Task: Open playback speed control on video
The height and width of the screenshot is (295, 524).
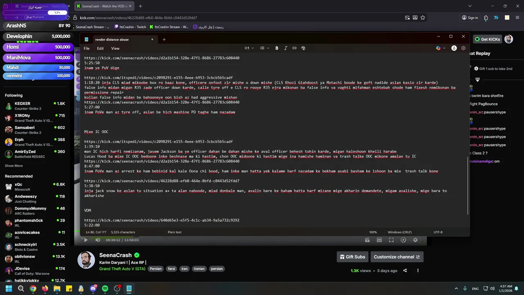Action: pyautogui.click(x=403, y=240)
